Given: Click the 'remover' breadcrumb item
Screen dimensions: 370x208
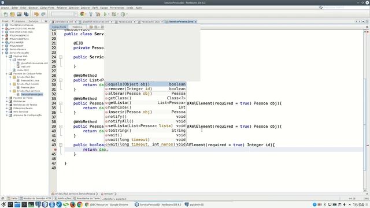Looking at the screenshot, I should coord(109,194).
